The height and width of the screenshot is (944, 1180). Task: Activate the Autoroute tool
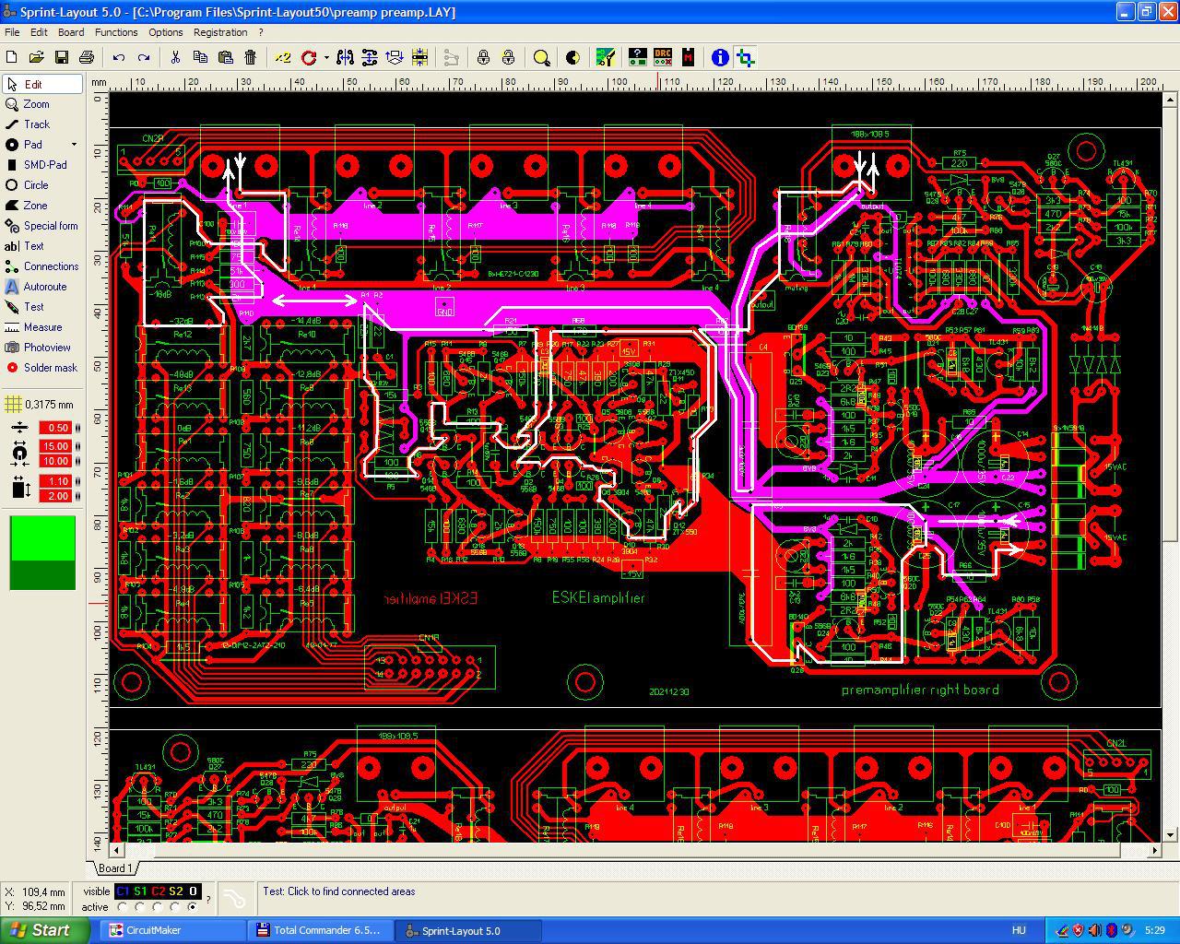42,287
